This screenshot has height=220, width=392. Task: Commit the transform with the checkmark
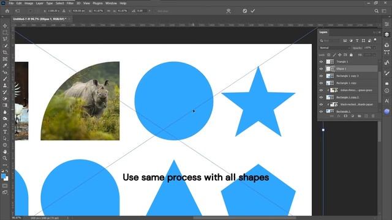click(253, 11)
